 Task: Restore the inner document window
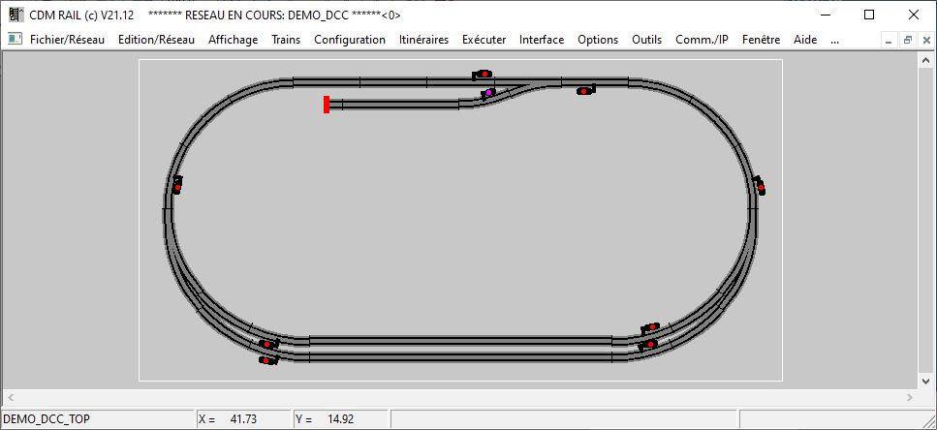point(907,41)
